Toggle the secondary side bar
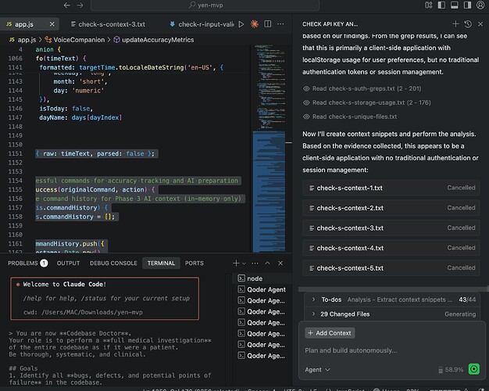 pyautogui.click(x=467, y=5)
